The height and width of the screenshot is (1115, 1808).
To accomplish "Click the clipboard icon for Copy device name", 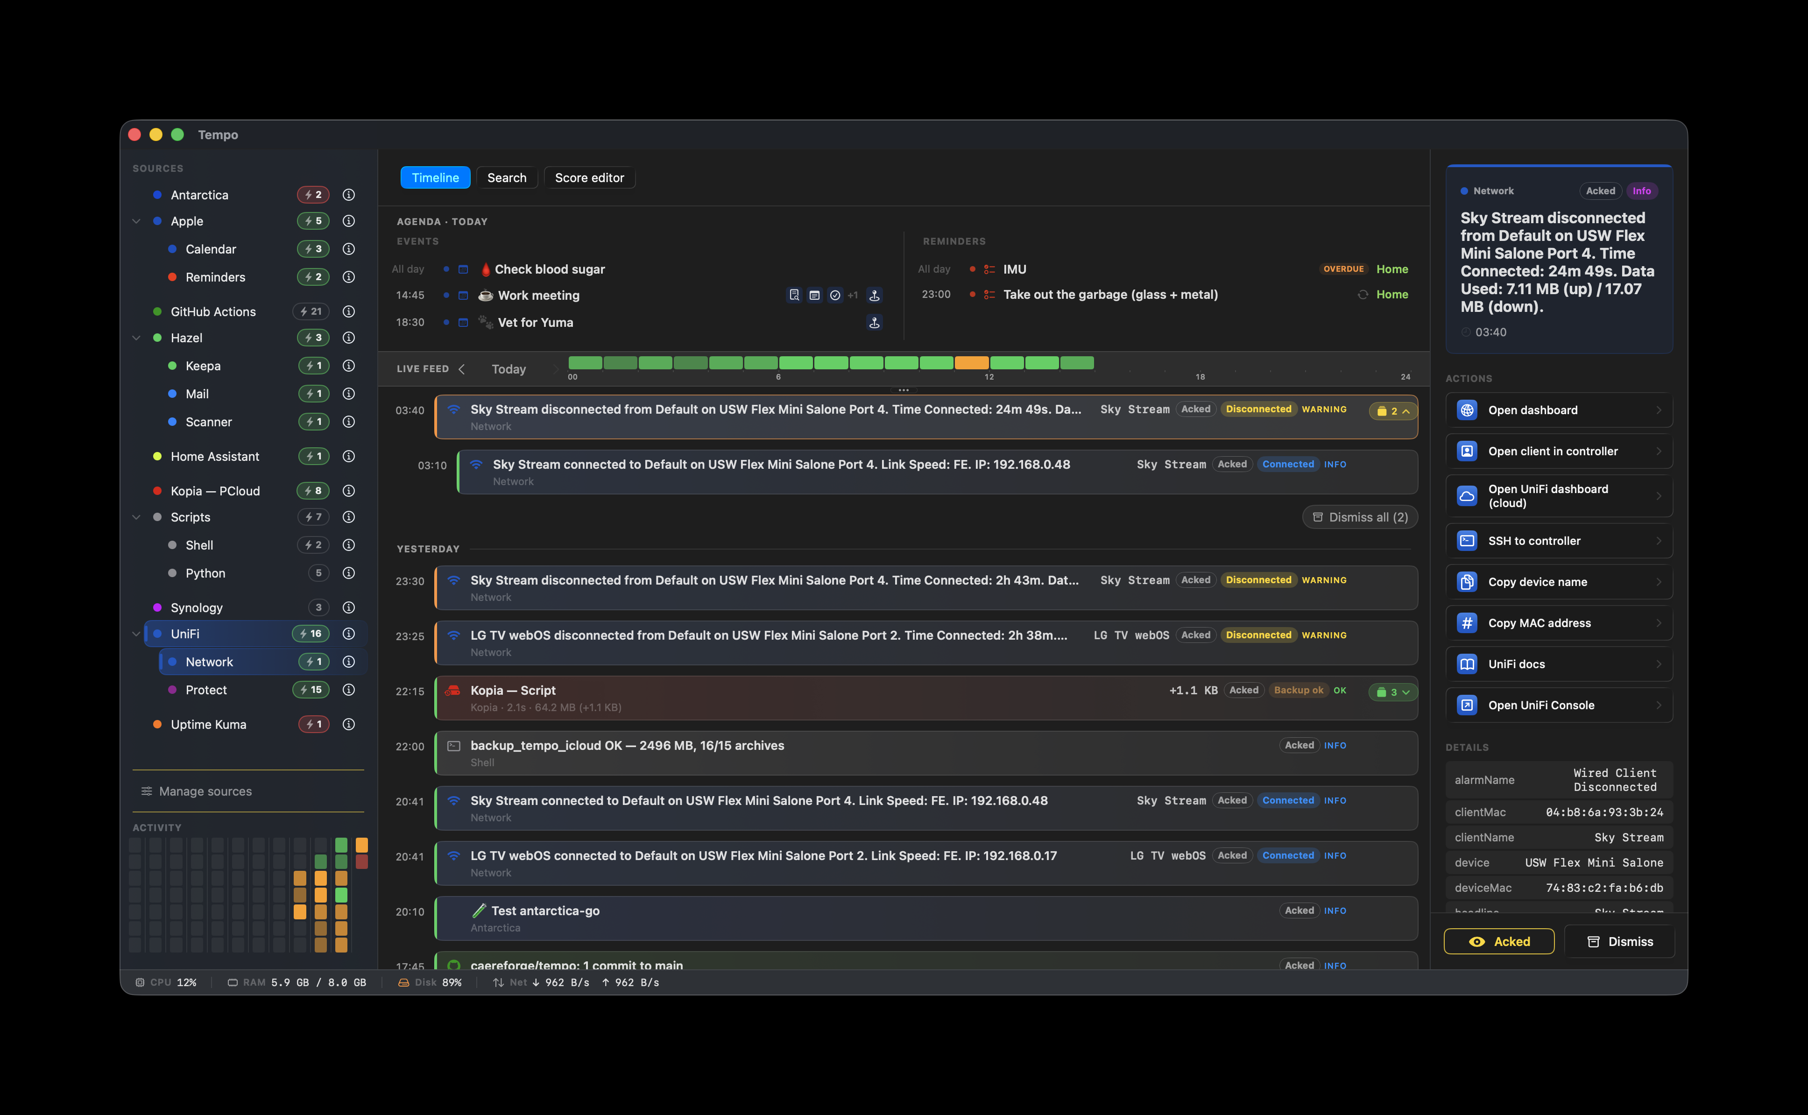I will 1467,582.
